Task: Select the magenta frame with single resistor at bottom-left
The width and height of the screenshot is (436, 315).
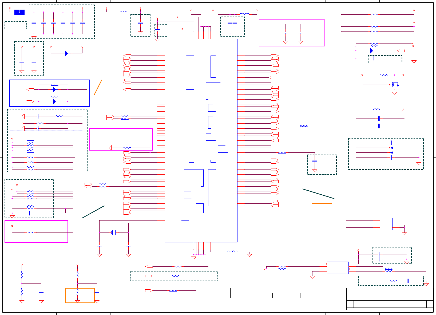Action: [37, 231]
